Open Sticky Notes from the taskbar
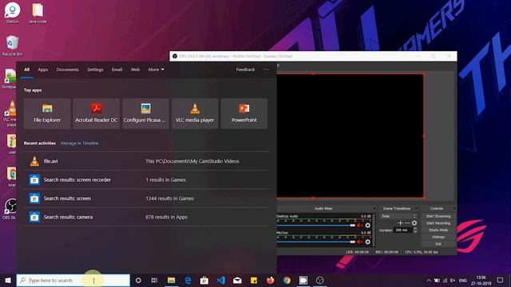Viewport: 511px width, 287px height. tap(254, 280)
